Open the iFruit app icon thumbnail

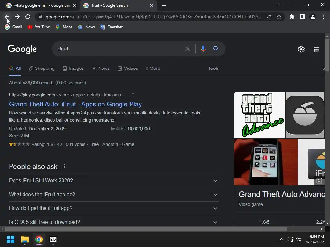305,115
